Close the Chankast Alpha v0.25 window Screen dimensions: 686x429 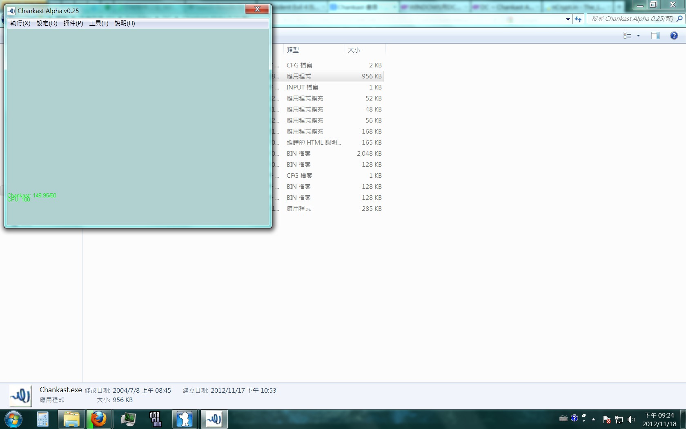pyautogui.click(x=257, y=9)
